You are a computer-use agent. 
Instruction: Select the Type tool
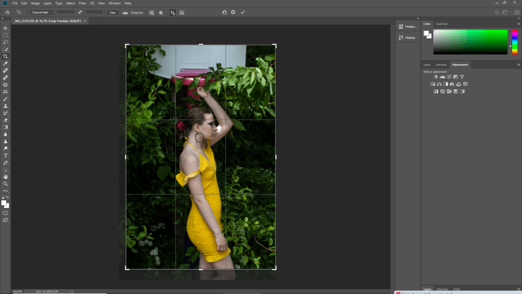click(x=6, y=155)
